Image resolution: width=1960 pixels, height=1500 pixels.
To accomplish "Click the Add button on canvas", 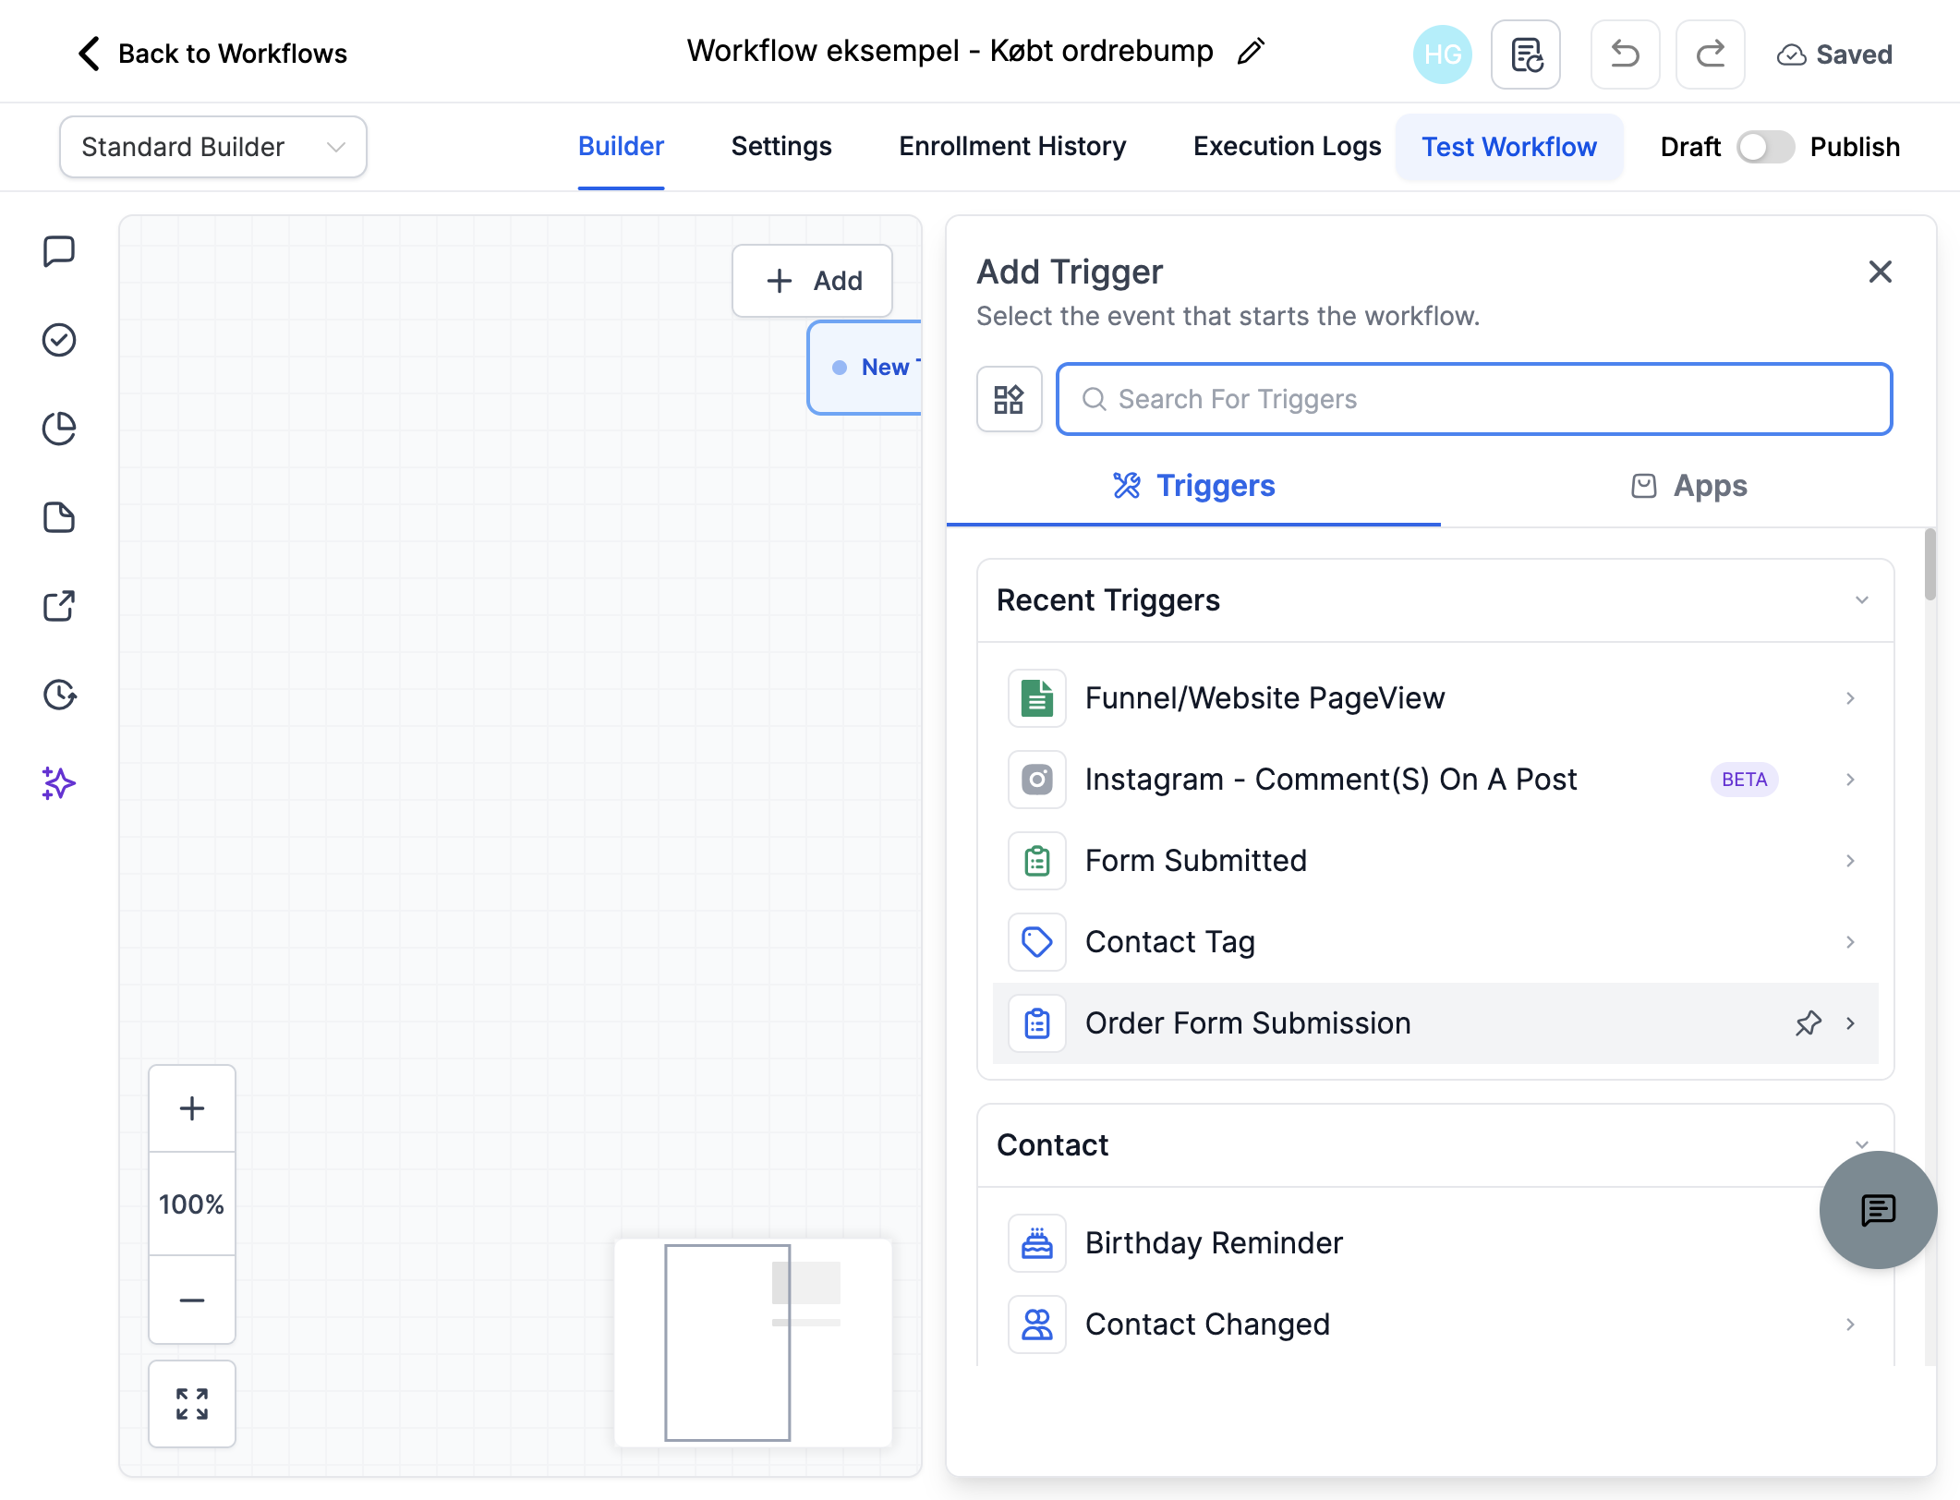I will (813, 281).
